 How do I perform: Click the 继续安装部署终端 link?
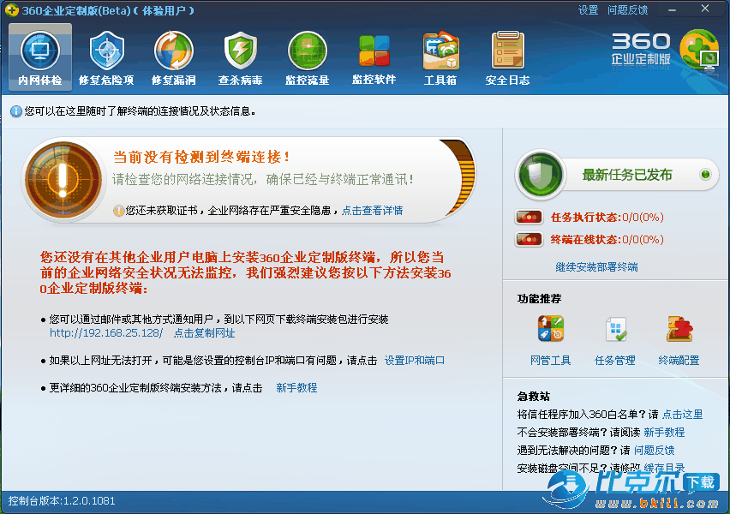(596, 267)
